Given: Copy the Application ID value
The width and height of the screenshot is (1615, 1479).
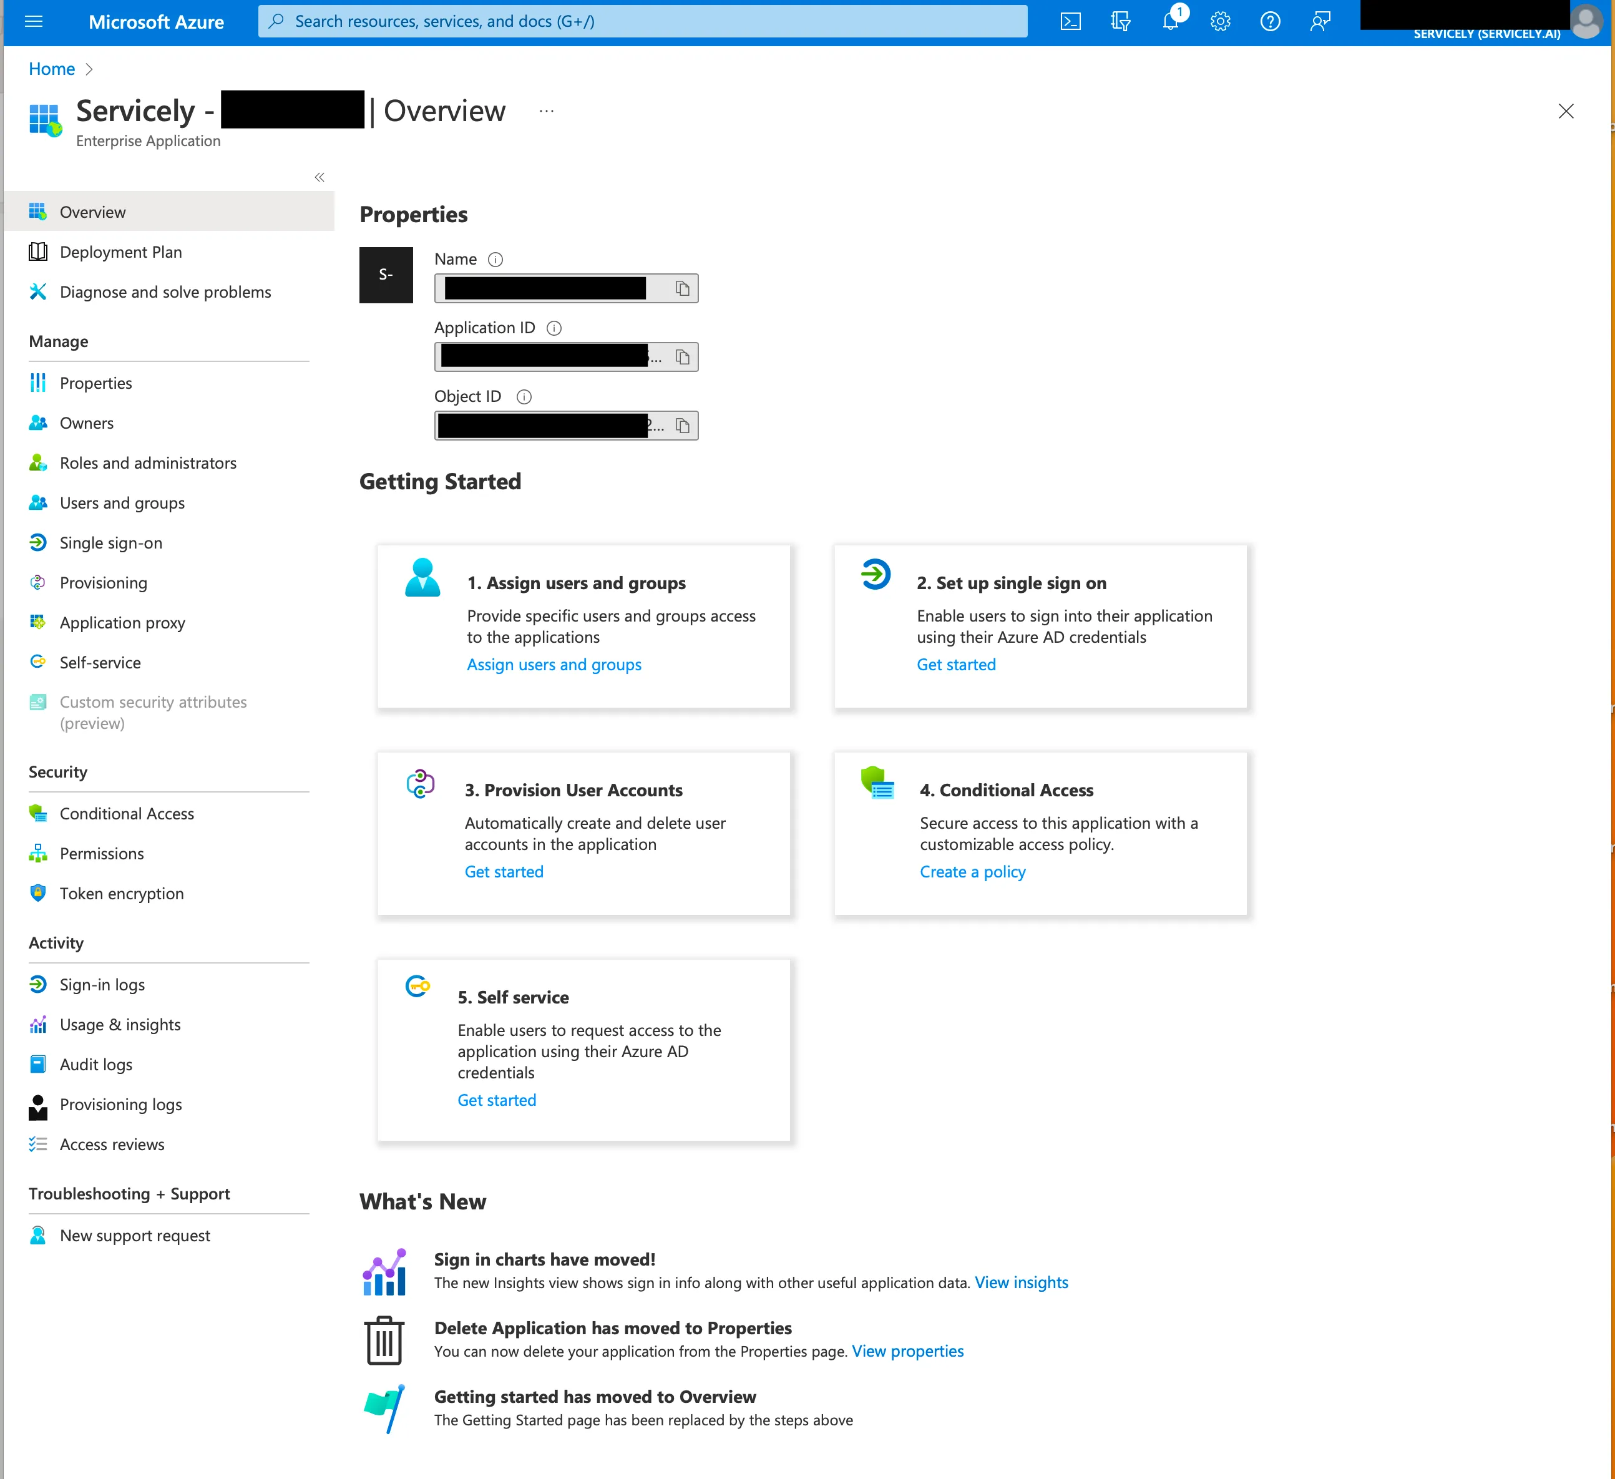Looking at the screenshot, I should [x=683, y=358].
